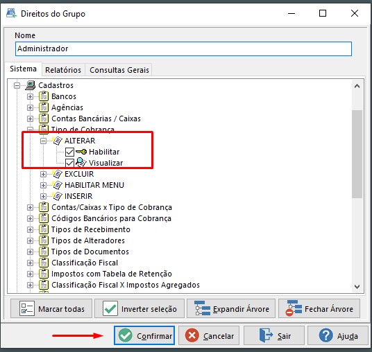Click the Nome input field
The image size is (372, 352).
pos(183,49)
